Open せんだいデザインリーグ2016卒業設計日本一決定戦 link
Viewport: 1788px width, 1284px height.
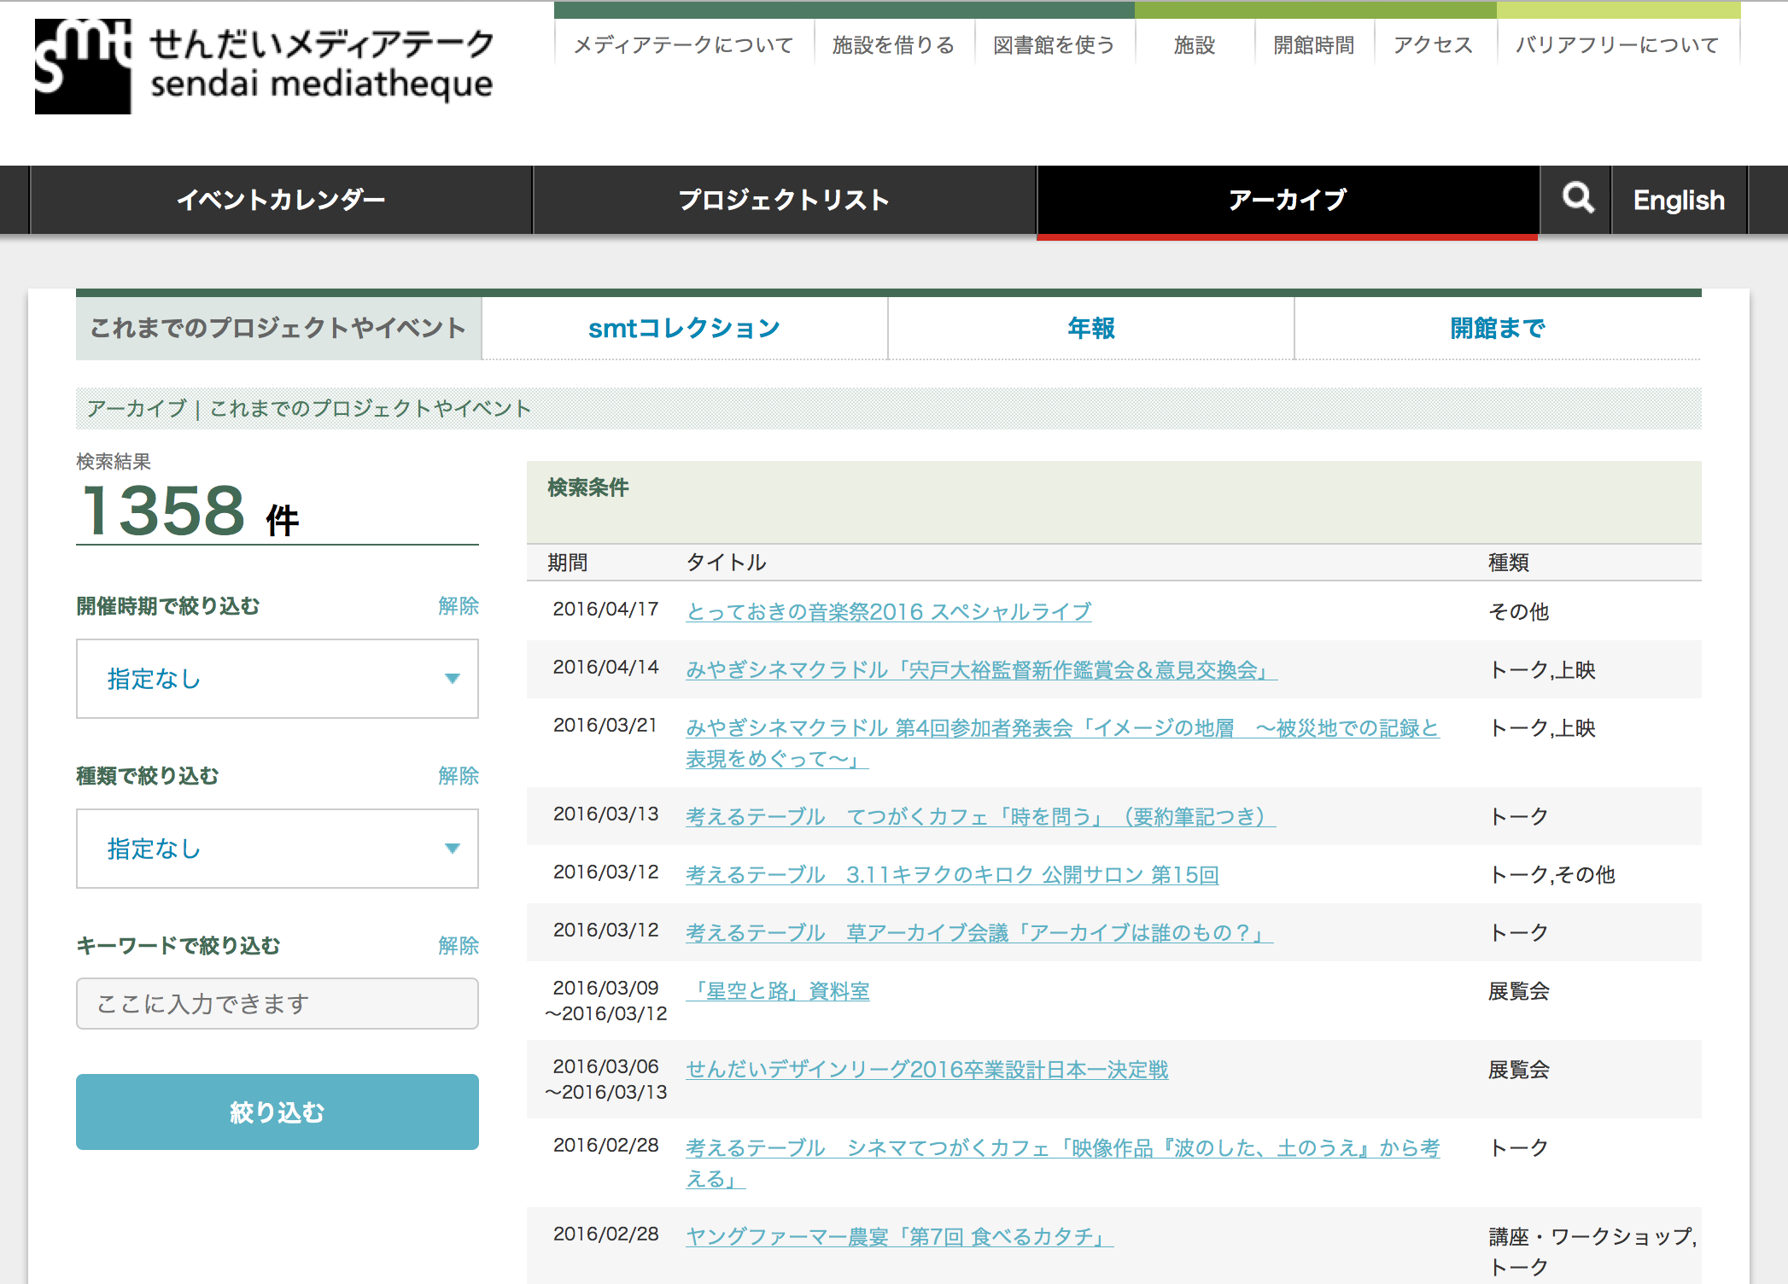click(927, 1070)
